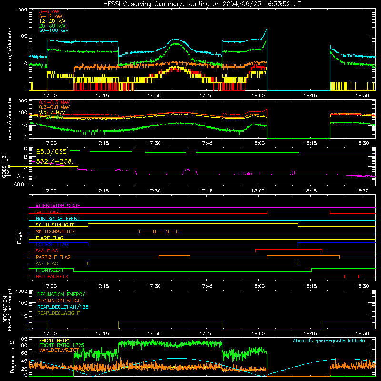Click the red 3-6 keV legend label
381x381 pixels.
tap(50, 11)
